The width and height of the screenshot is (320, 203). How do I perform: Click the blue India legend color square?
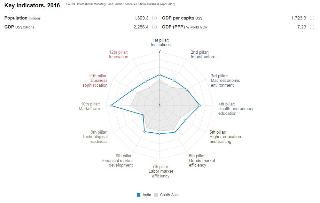pyautogui.click(x=139, y=195)
